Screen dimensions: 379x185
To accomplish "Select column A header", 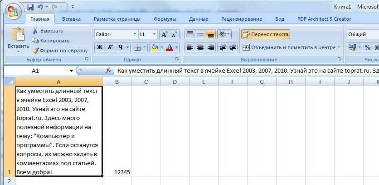I will pyautogui.click(x=59, y=82).
